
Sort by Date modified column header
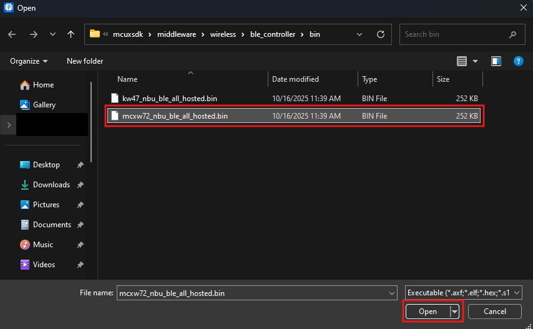[295, 79]
